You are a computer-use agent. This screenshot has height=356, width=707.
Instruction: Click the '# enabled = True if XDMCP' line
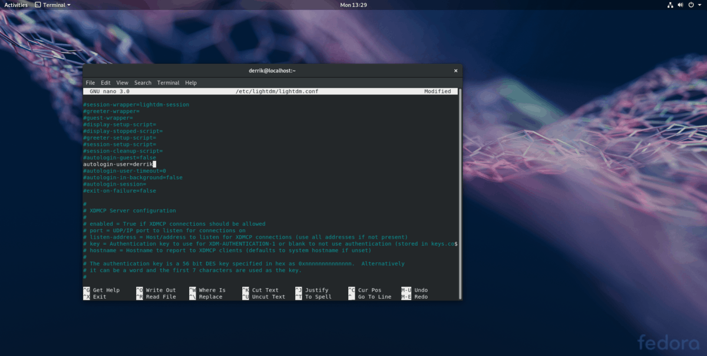coord(174,224)
